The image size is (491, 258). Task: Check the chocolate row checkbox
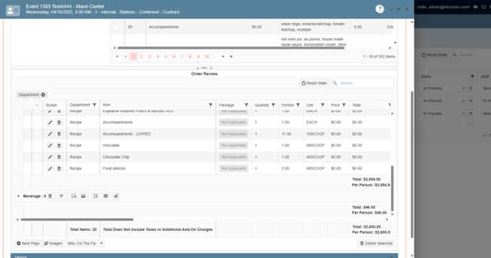tap(37, 146)
